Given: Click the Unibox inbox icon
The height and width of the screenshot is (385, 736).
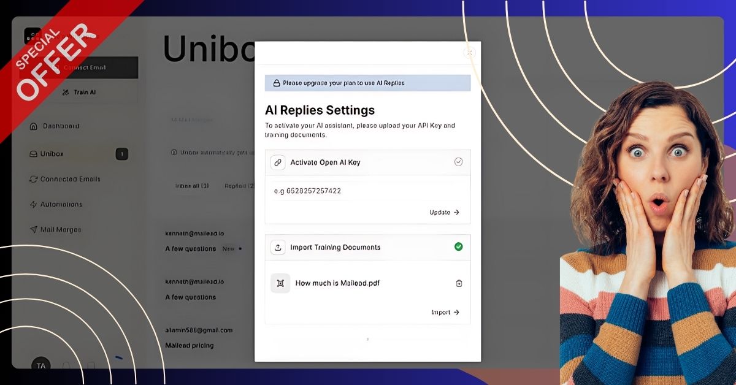Looking at the screenshot, I should pyautogui.click(x=34, y=154).
